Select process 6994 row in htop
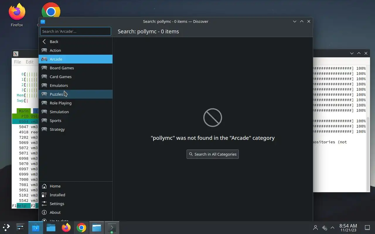The height and width of the screenshot is (234, 375). pyautogui.click(x=25, y=121)
